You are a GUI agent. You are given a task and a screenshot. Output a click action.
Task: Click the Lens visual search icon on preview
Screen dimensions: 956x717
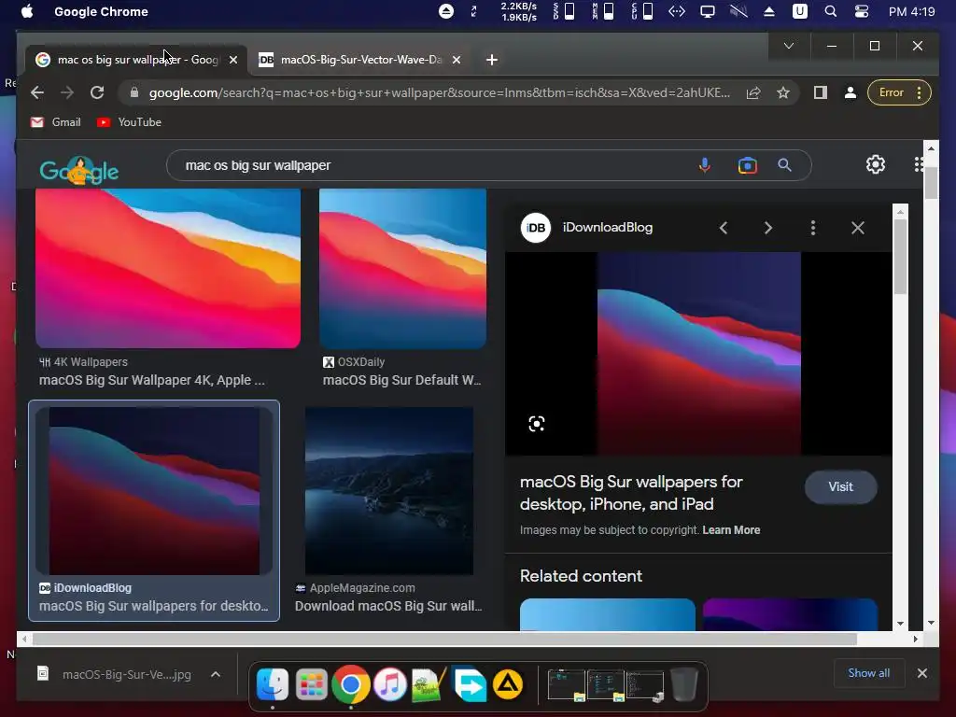pyautogui.click(x=537, y=424)
